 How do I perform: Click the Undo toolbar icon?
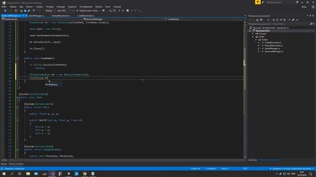(34, 11)
